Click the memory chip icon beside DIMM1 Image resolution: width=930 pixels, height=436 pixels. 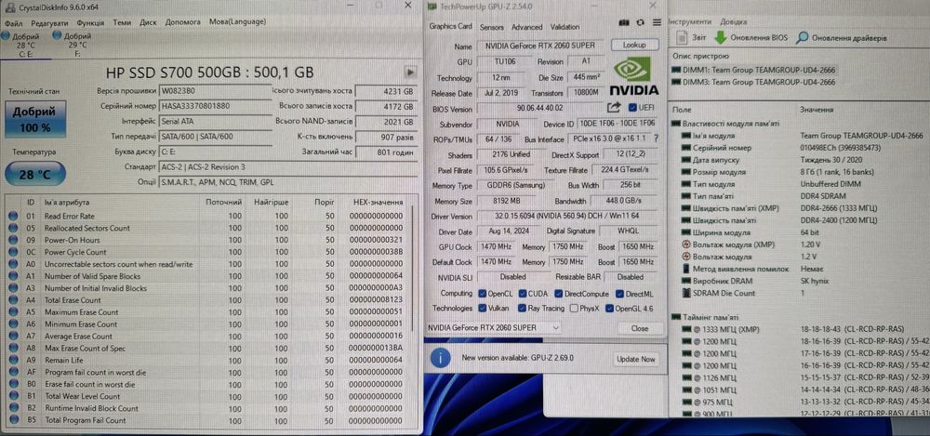coord(676,70)
